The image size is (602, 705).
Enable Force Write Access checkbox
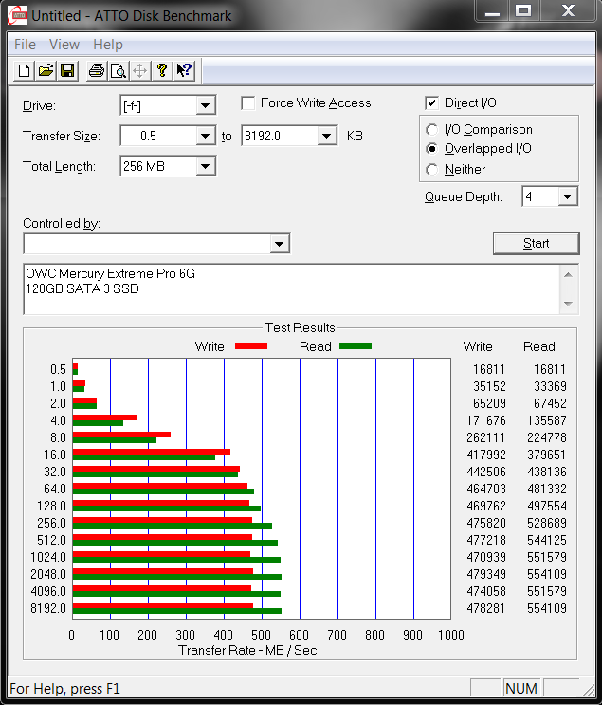(x=248, y=102)
